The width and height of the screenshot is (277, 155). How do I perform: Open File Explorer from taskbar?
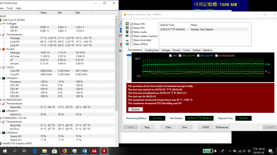click(x=45, y=151)
